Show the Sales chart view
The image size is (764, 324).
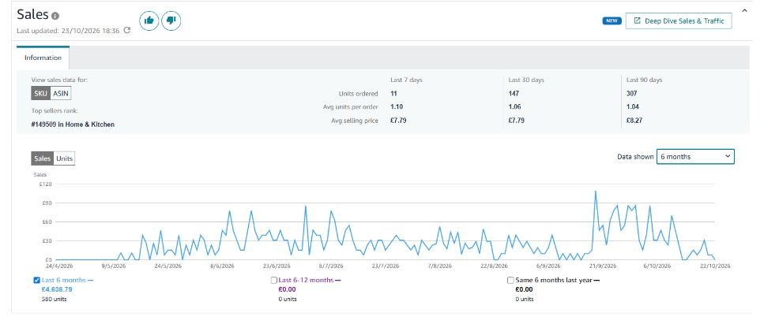pos(43,158)
